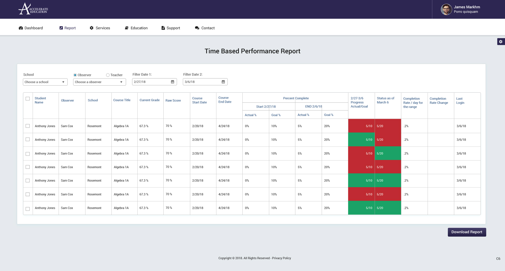Viewport: 505px width, 271px height.
Task: Click the Start 2/27/18 sub-header
Action: tap(266, 106)
